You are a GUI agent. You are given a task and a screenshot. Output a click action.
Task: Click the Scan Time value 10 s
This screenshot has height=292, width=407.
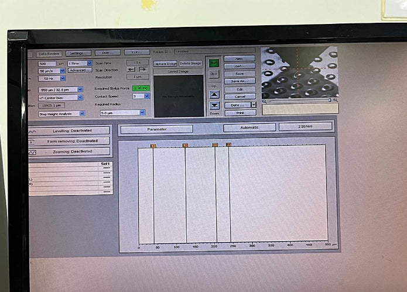click(137, 63)
